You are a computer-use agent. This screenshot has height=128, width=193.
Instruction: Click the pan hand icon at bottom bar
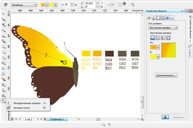[x=109, y=124]
